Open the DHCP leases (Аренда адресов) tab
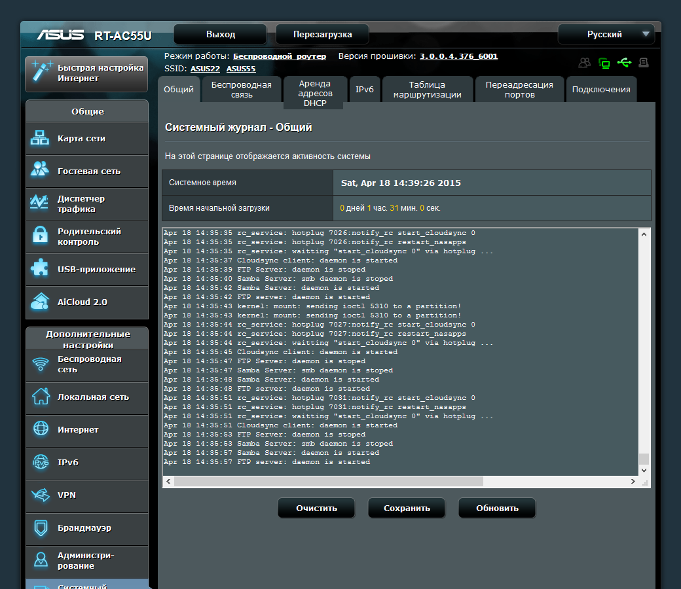The image size is (681, 589). tap(314, 93)
